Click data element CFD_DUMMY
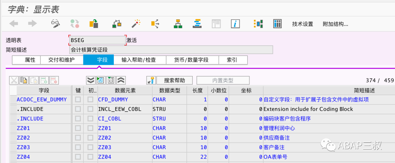The height and width of the screenshot is (163, 395). 113,100
